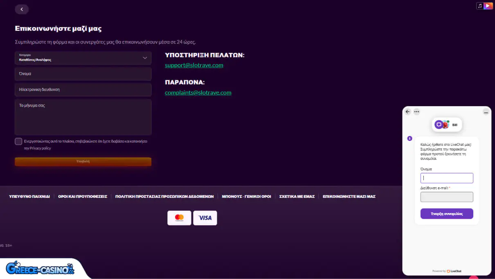495x279 pixels.
Task: Open ΥΠΕΥΘΥΝΟ ΠΑΙΧΝΙΔΙ footer link
Action: [x=29, y=197]
